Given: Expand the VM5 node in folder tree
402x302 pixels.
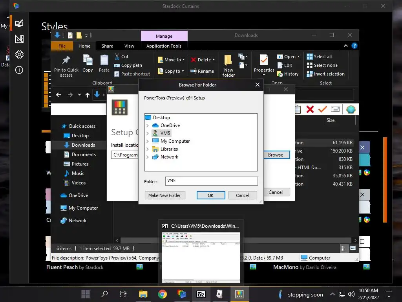Looking at the screenshot, I should tap(148, 133).
